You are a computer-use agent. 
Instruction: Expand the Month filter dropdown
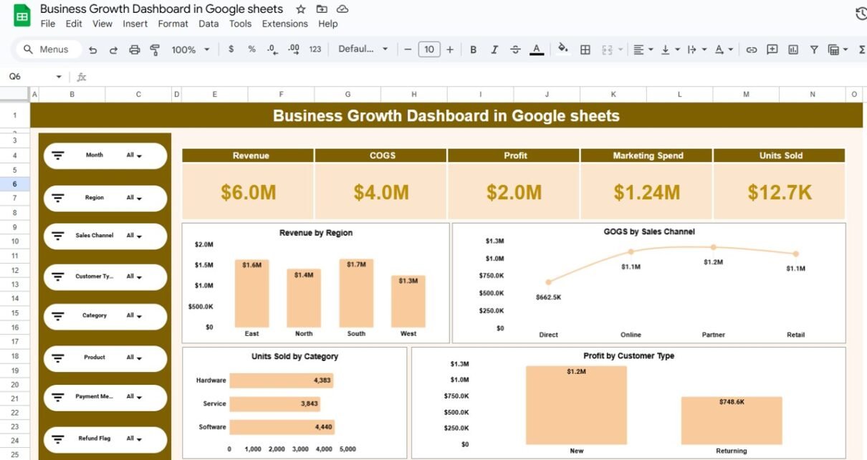point(134,155)
